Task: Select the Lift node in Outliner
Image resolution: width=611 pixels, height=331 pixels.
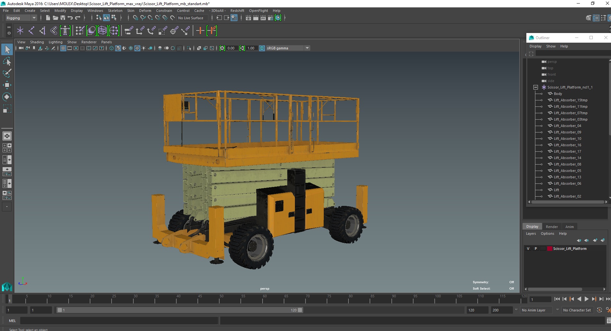Action: pos(556,190)
